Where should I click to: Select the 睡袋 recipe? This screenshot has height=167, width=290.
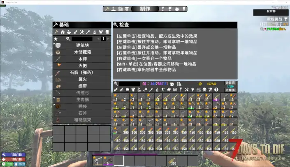82,106
